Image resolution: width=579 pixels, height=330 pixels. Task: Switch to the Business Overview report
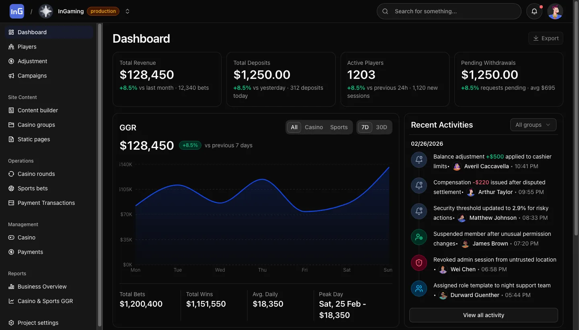[x=42, y=287]
